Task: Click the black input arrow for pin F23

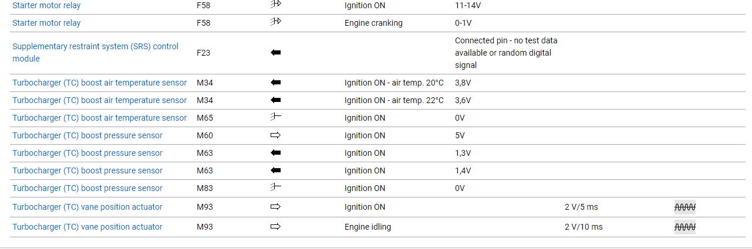Action: 275,53
